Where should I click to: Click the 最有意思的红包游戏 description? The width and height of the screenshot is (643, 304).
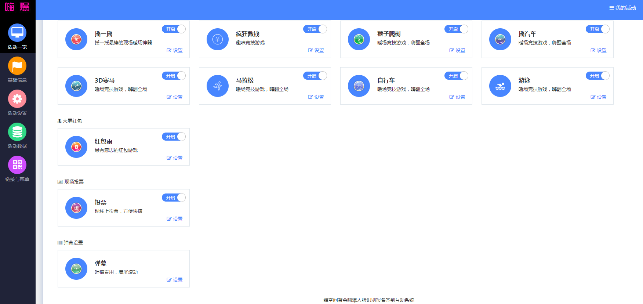[116, 150]
